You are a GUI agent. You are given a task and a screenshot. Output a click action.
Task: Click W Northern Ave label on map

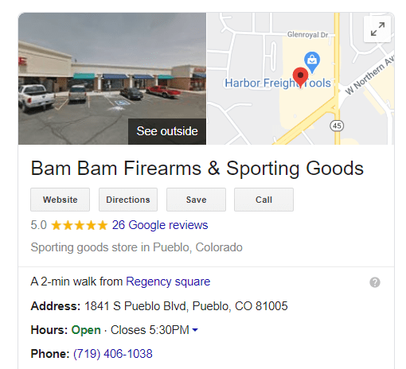click(369, 75)
